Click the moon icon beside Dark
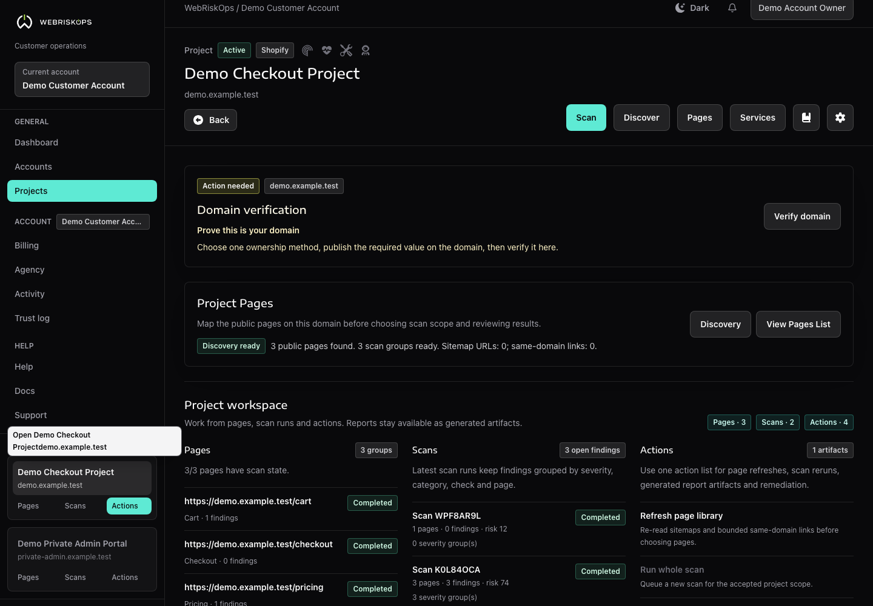This screenshot has width=873, height=606. (x=680, y=8)
